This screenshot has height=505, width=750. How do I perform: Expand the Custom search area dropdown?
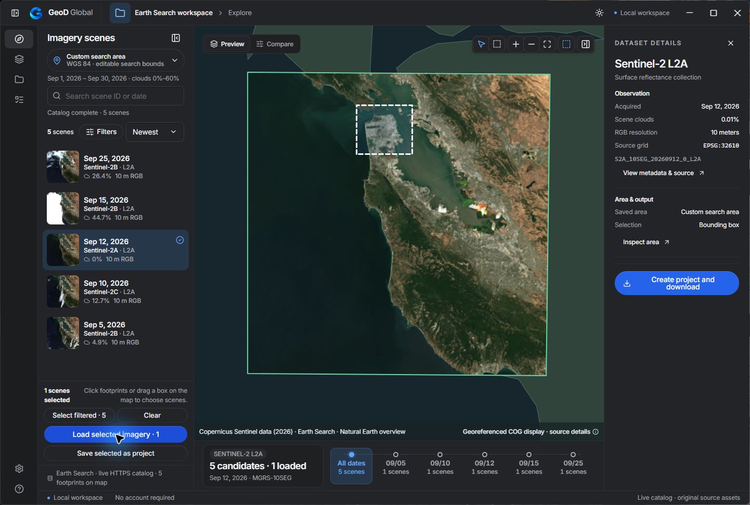click(115, 60)
